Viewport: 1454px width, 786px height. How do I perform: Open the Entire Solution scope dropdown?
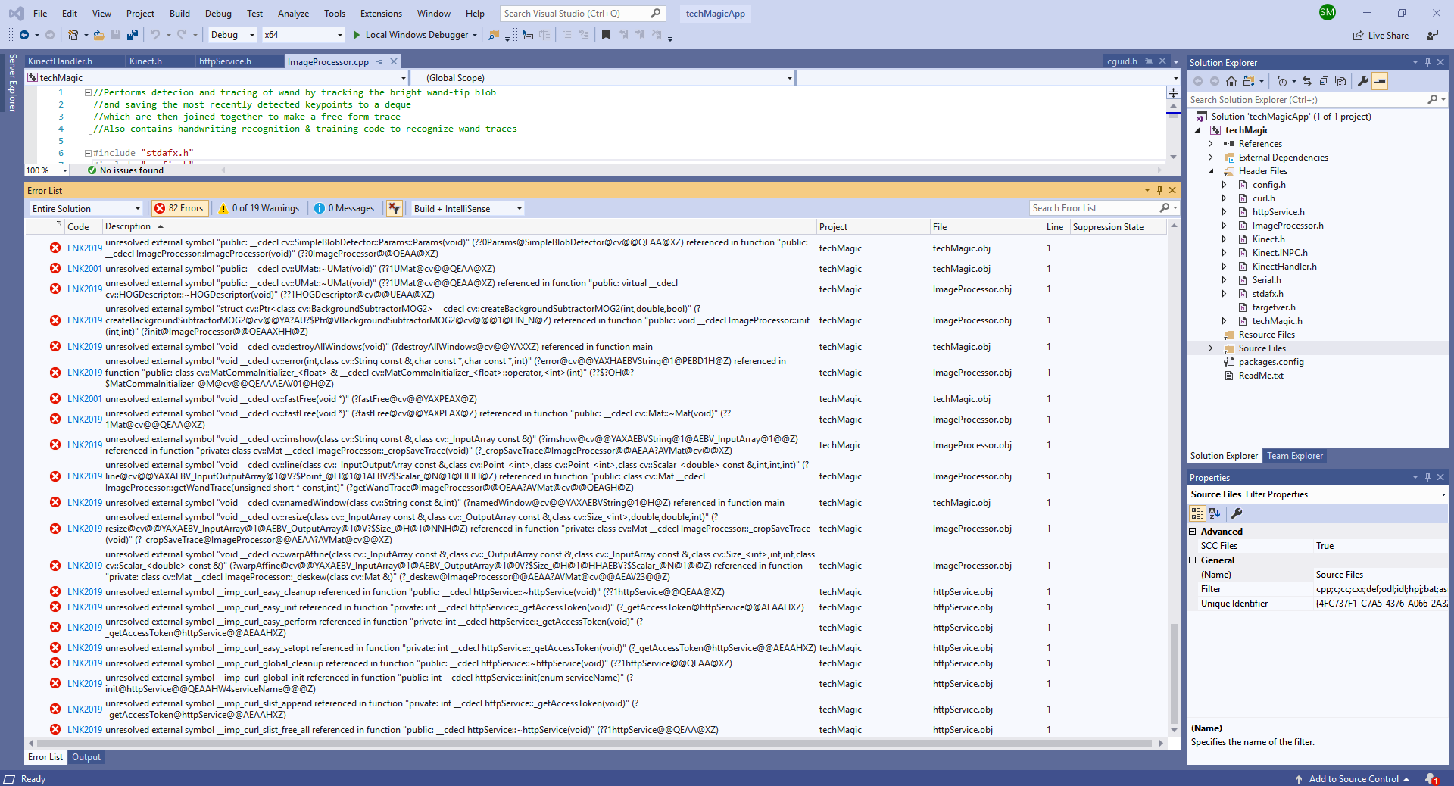tap(86, 208)
